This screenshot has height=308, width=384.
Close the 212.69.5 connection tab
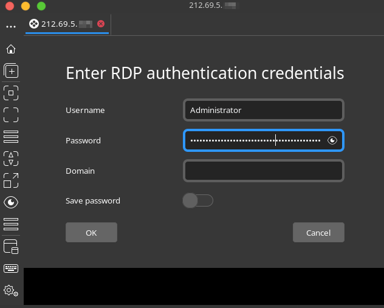[101, 24]
